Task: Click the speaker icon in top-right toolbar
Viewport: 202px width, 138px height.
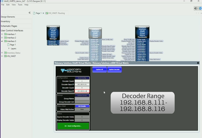Action: point(196,8)
